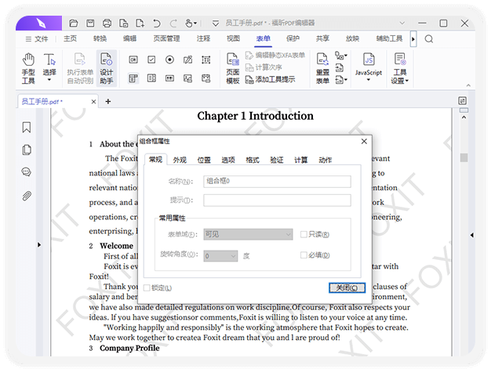The height and width of the screenshot is (372, 491).
Task: Expand the right side panel arrow
Action: pyautogui.click(x=471, y=235)
